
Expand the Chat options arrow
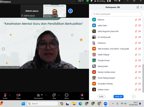[59, 95]
